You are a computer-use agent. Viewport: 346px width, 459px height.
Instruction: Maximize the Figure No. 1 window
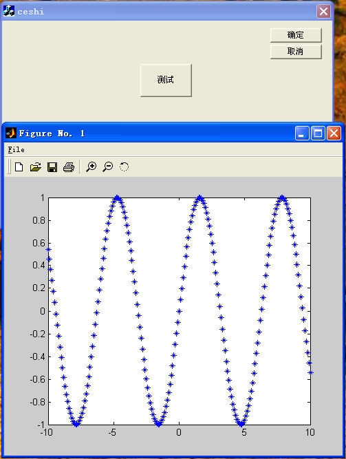[x=318, y=134]
